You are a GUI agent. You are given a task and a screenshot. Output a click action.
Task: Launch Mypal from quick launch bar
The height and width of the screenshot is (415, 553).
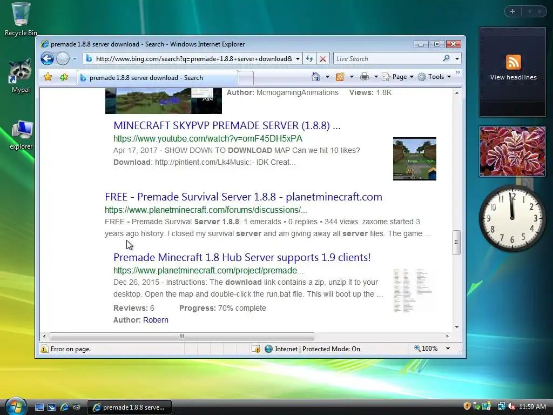point(76,407)
